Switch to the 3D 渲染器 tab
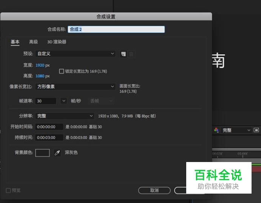Viewport: 261px width, 203px height. click(57, 42)
